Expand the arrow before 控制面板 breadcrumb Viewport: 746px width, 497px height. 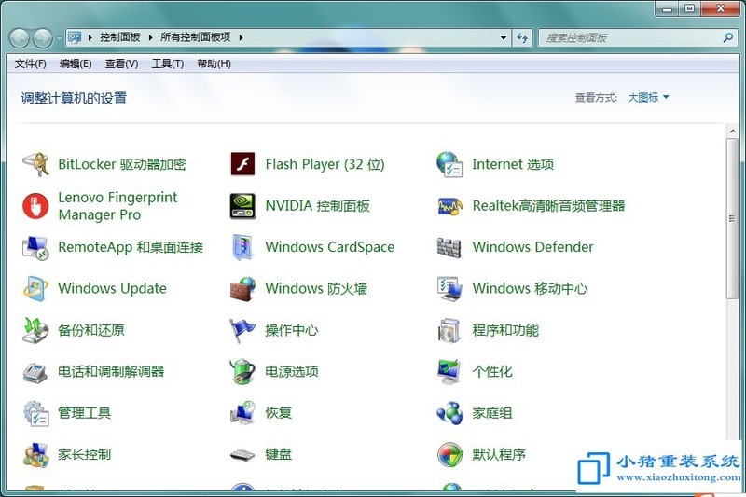click(90, 37)
